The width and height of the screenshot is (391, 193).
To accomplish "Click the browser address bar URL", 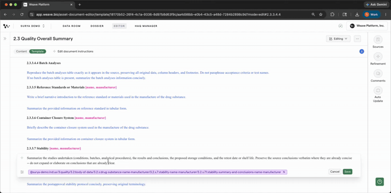I will click(158, 15).
